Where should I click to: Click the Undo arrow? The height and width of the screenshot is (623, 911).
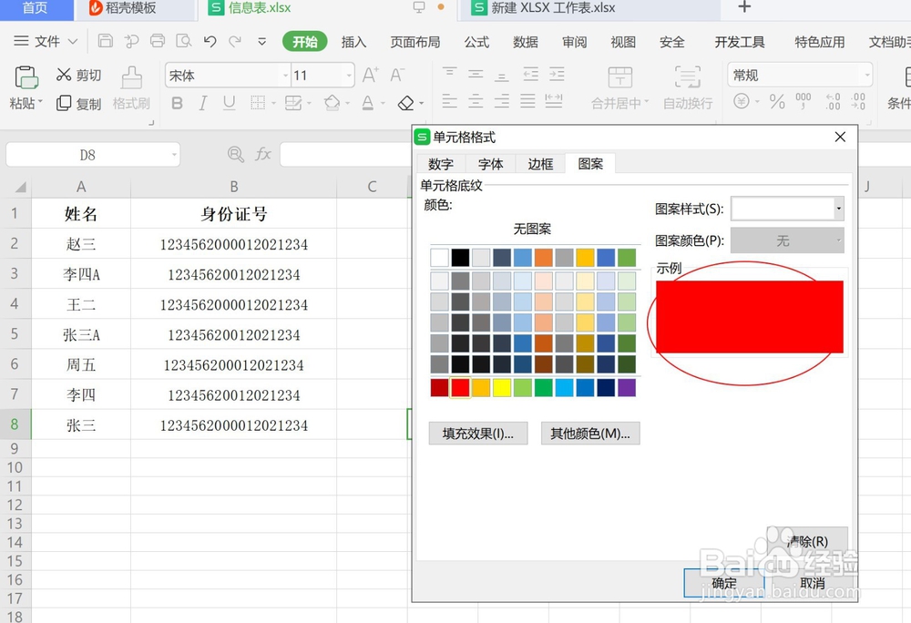(x=210, y=41)
